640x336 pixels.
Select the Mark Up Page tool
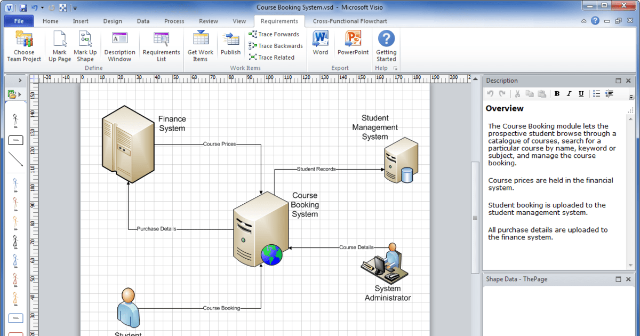60,46
